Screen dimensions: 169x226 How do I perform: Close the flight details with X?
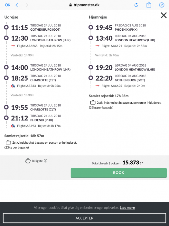coord(164,15)
